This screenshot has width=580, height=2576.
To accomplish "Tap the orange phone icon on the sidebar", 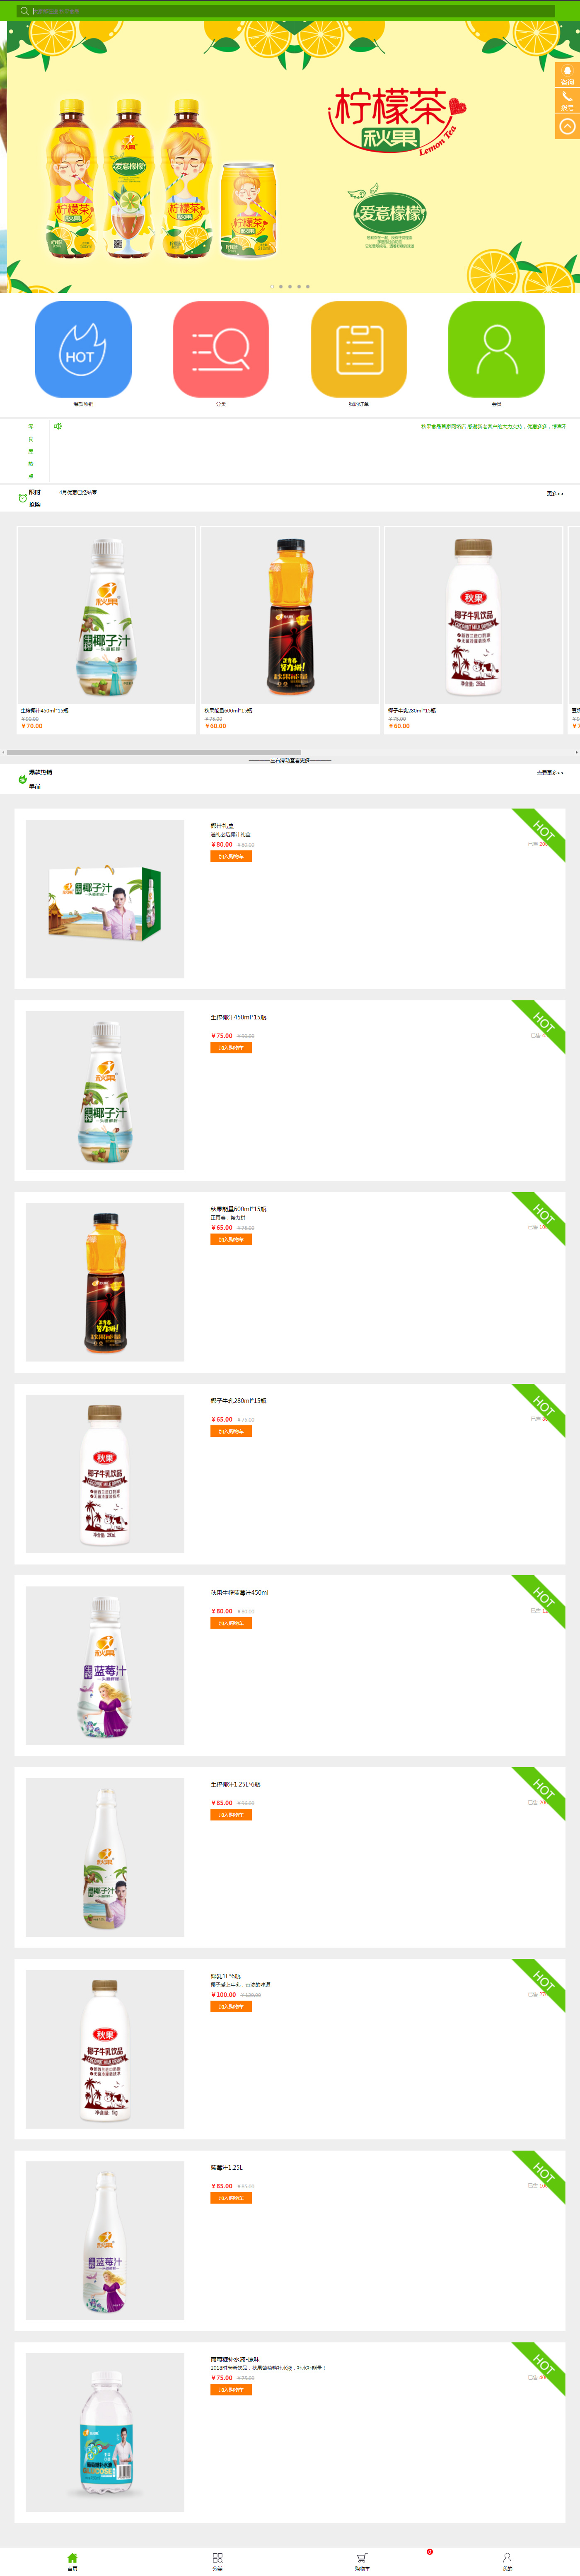I will [567, 101].
